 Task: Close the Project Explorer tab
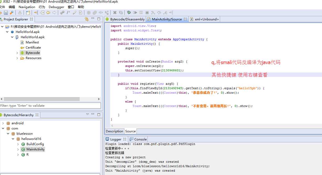[x=31, y=19]
